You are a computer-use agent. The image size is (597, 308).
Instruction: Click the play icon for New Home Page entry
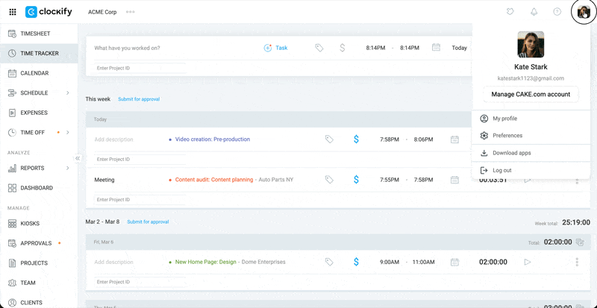(528, 262)
